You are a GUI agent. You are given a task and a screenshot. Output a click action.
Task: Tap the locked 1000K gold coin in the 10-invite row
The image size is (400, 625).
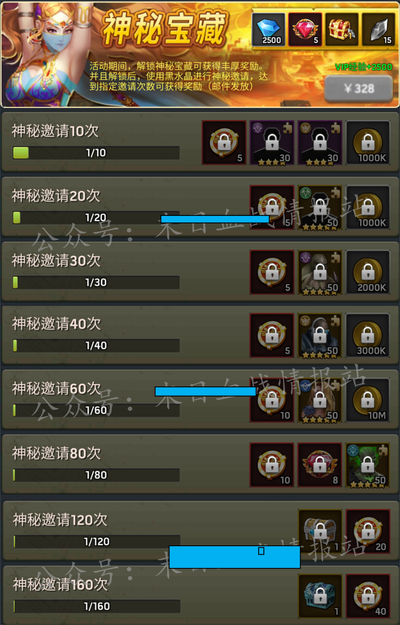368,142
